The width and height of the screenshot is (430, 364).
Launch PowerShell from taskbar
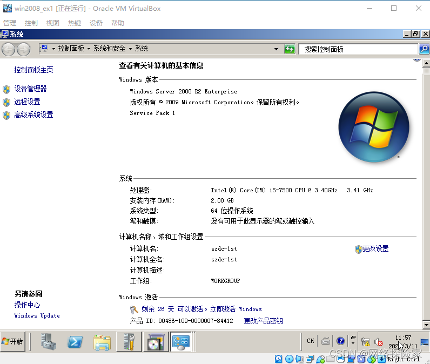75,342
